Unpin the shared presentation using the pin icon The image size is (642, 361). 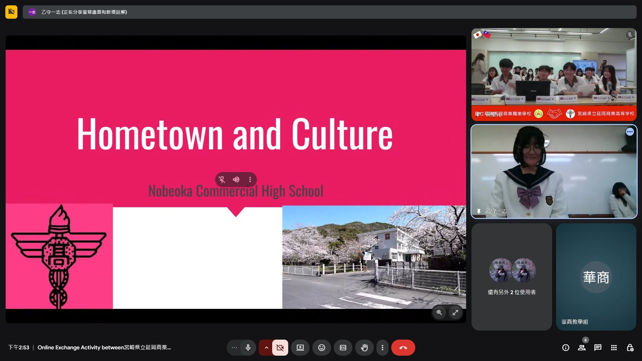222,179
